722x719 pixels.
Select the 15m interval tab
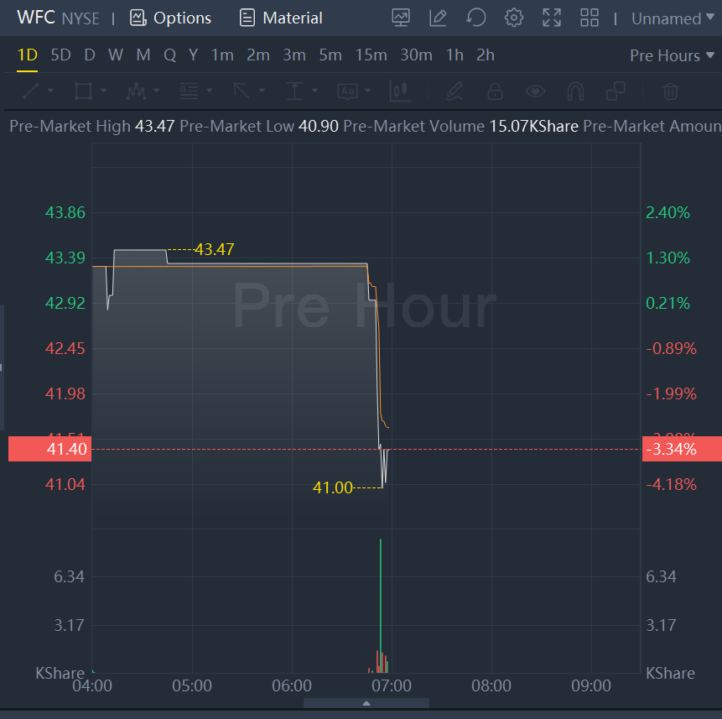371,55
